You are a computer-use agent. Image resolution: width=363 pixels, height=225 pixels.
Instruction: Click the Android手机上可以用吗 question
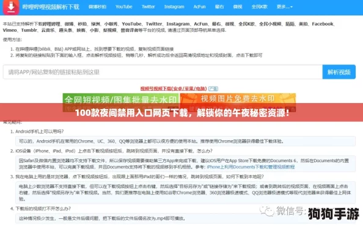click(x=39, y=132)
